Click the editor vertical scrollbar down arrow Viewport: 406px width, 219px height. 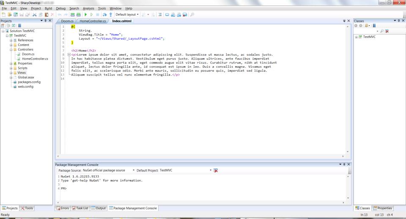[348, 152]
